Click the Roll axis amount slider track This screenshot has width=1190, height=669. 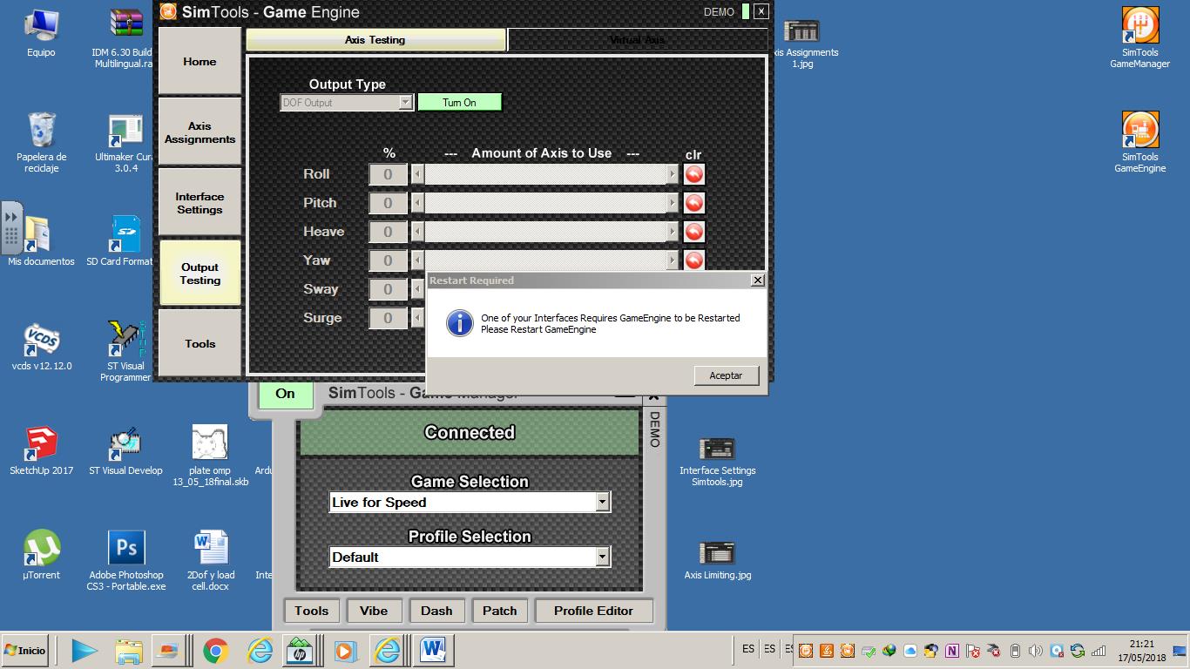point(544,174)
